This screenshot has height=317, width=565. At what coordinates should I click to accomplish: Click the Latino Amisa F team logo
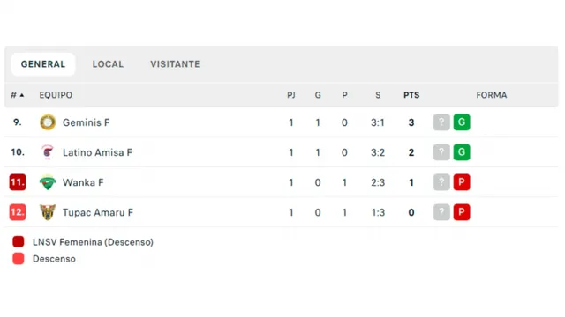tap(48, 152)
